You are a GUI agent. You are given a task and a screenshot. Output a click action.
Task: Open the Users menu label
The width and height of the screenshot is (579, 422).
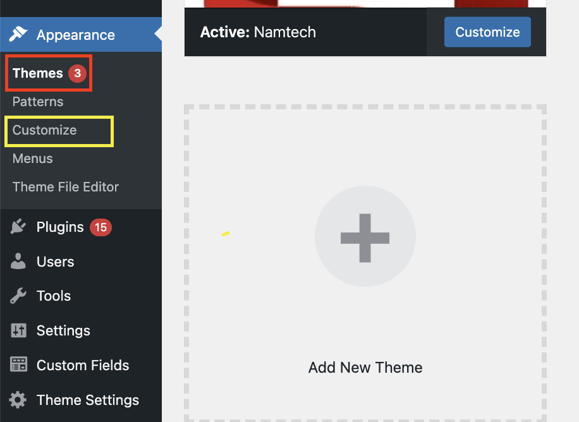point(56,262)
